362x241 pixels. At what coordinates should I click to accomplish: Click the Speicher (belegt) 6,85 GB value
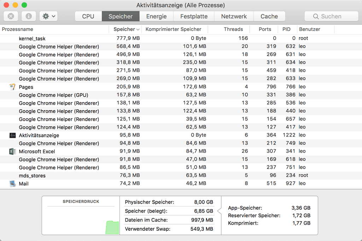203,211
